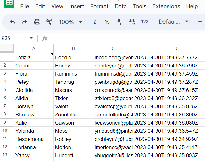Select timestamp cell ending 36.232Z

click(x=169, y=98)
